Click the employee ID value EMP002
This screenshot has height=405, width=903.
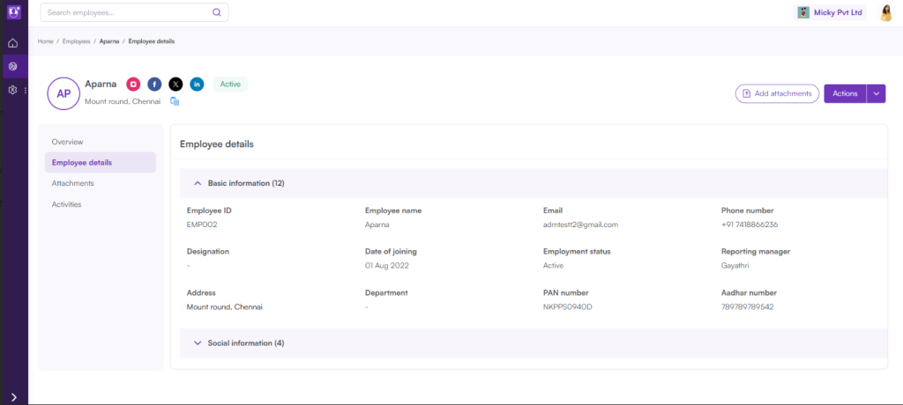pyautogui.click(x=202, y=225)
